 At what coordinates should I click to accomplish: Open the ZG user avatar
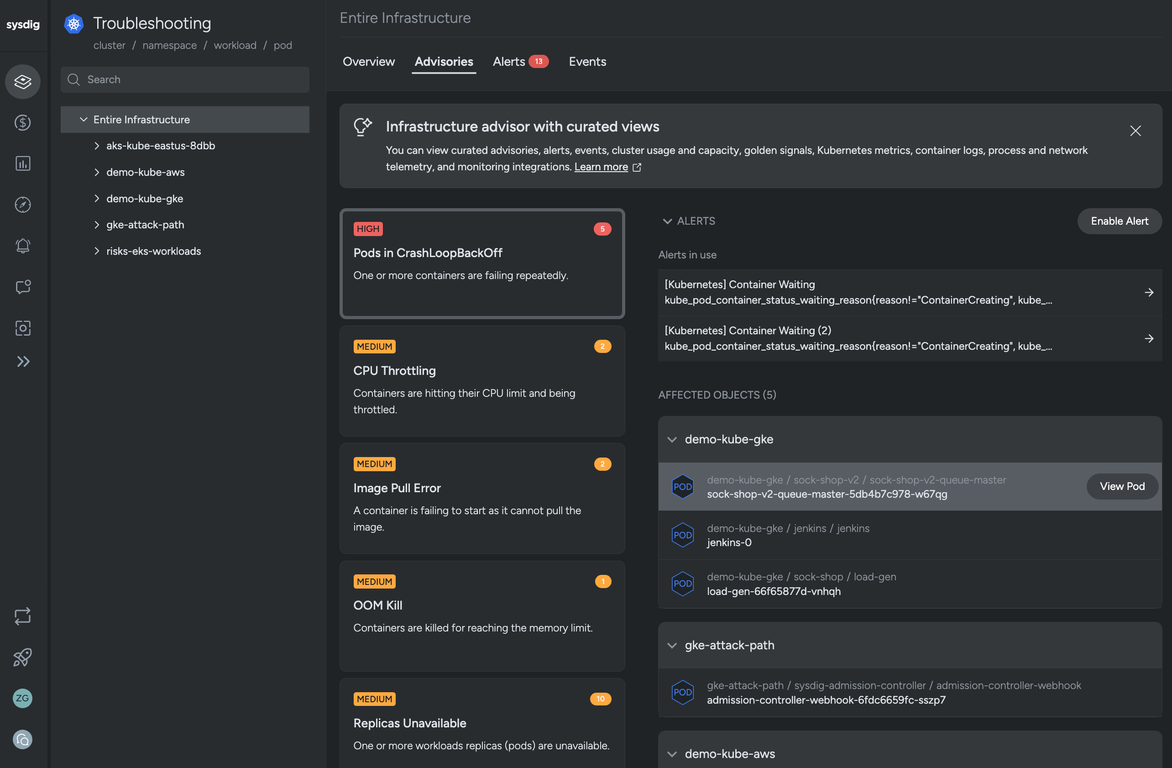(x=23, y=698)
